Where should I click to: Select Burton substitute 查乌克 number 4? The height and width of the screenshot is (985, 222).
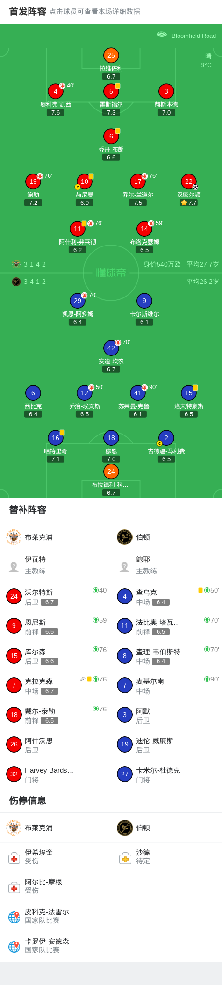(166, 596)
